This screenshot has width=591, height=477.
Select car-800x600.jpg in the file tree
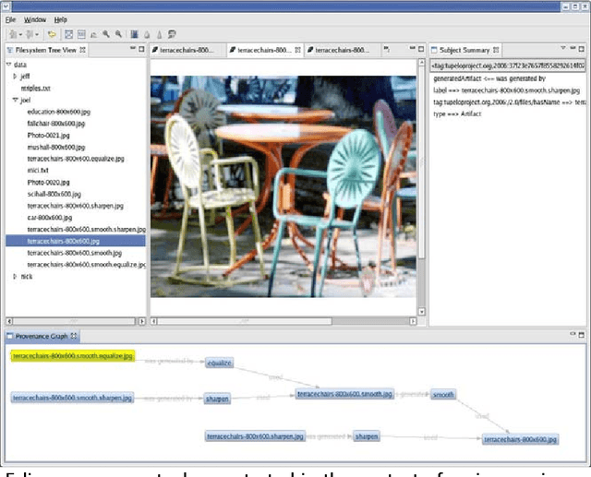tap(50, 218)
